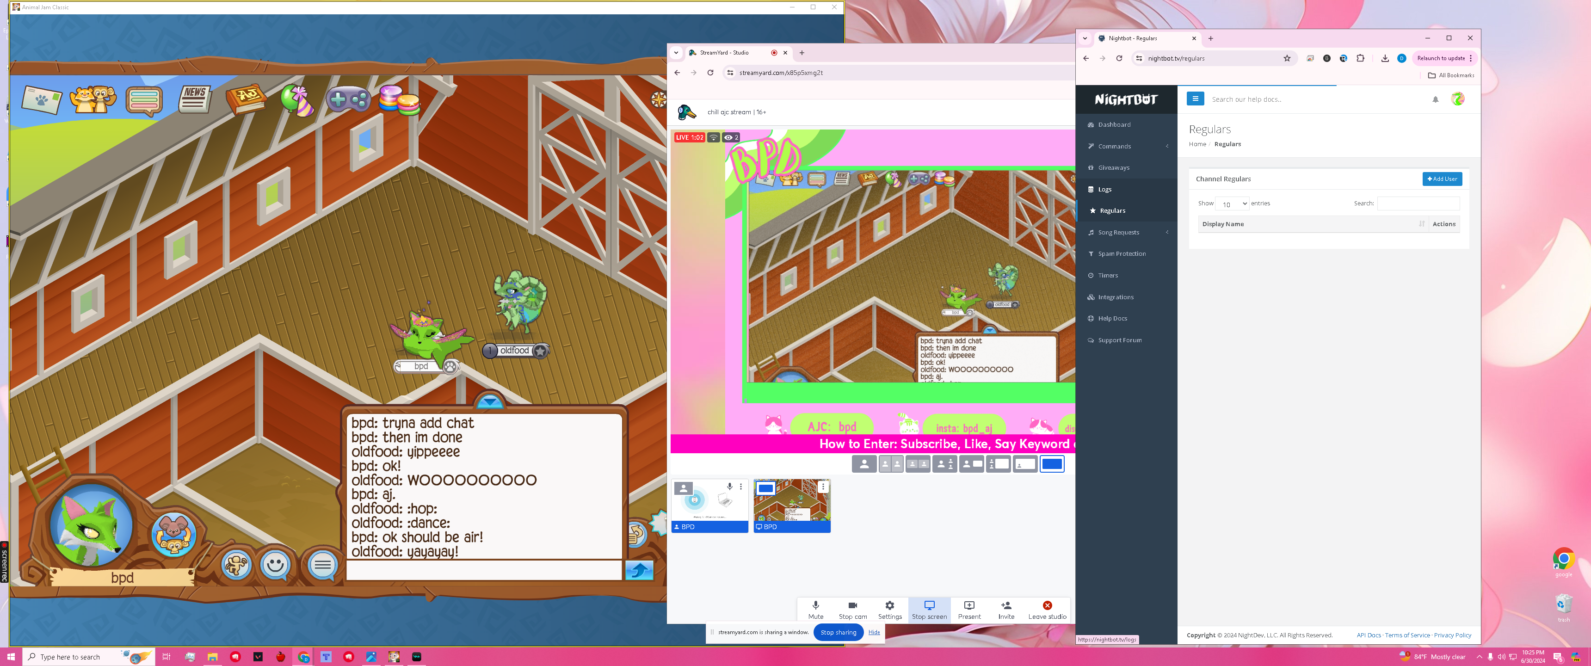
Task: Bookmark the nightbot.tv page with the star
Action: pyautogui.click(x=1287, y=58)
